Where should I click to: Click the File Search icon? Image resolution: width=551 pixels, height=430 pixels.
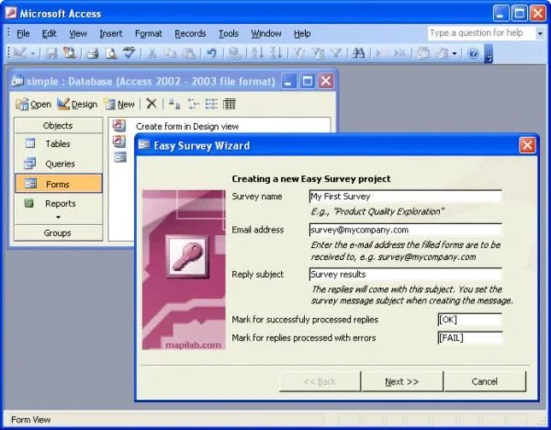[70, 53]
